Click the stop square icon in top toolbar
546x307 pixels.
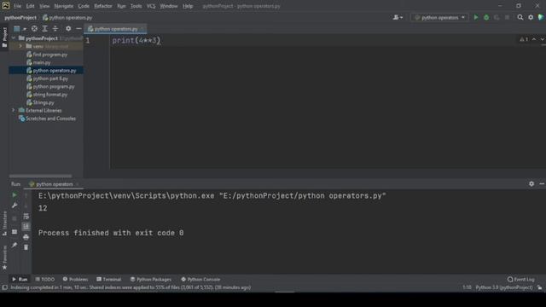point(507,17)
